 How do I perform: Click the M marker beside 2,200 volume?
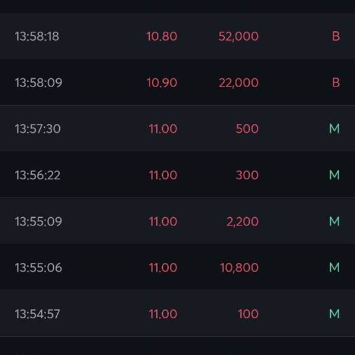coord(334,221)
